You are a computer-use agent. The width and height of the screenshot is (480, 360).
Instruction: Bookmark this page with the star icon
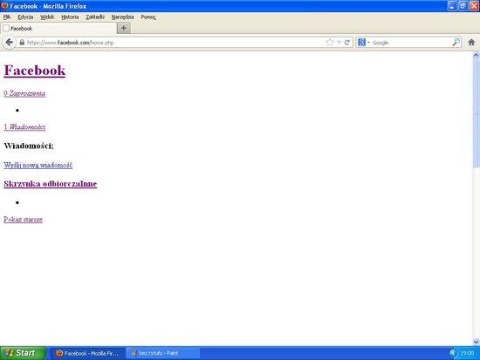point(330,43)
